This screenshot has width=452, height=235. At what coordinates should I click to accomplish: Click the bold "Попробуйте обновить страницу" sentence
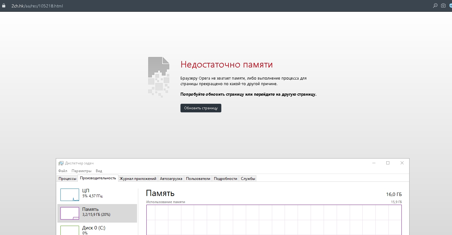pos(248,94)
